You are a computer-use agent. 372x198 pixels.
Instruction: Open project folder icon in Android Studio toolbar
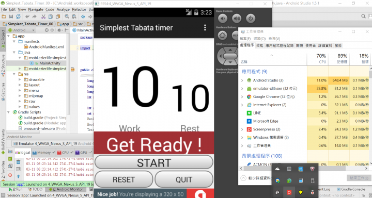click(4, 16)
